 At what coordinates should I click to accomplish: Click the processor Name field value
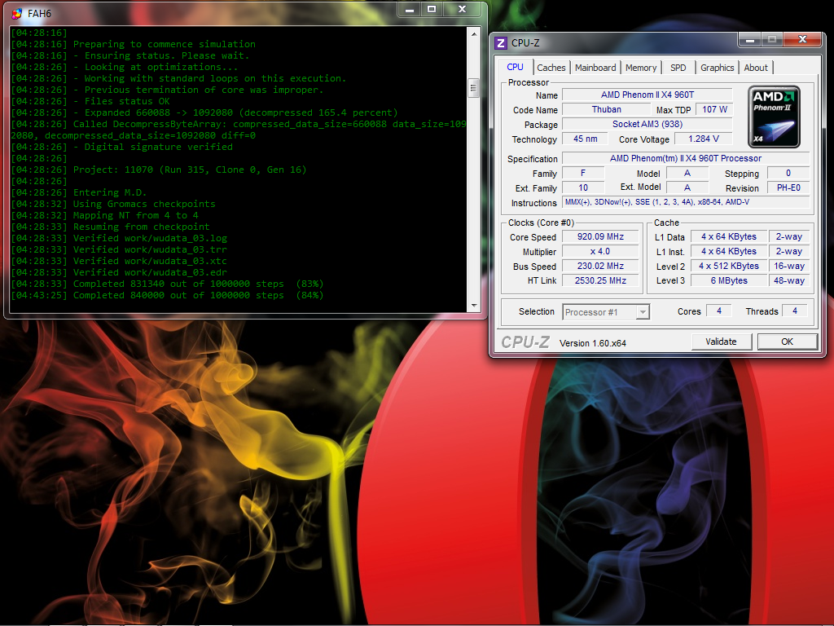click(647, 95)
